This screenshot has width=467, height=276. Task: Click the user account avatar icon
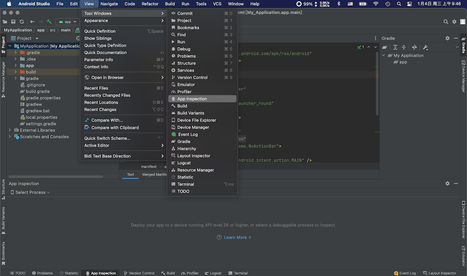point(463,22)
